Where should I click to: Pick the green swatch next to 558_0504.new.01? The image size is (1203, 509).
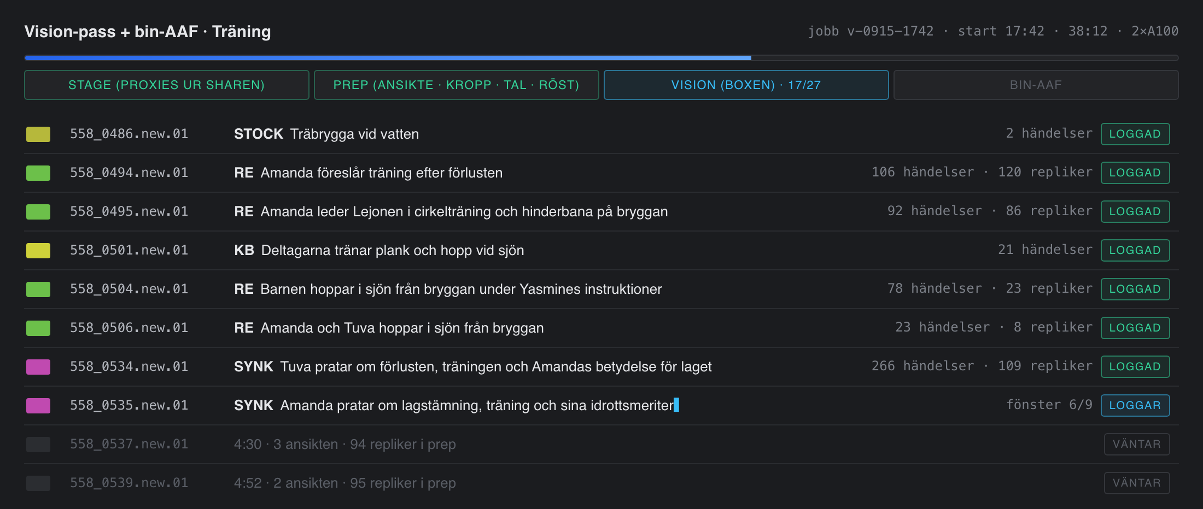tap(38, 289)
